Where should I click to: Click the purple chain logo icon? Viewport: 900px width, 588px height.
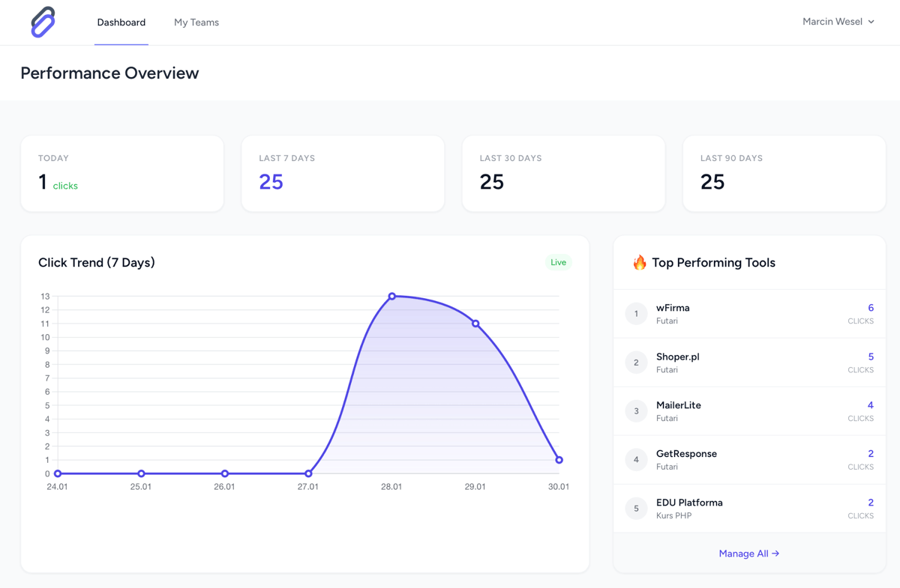tap(42, 22)
